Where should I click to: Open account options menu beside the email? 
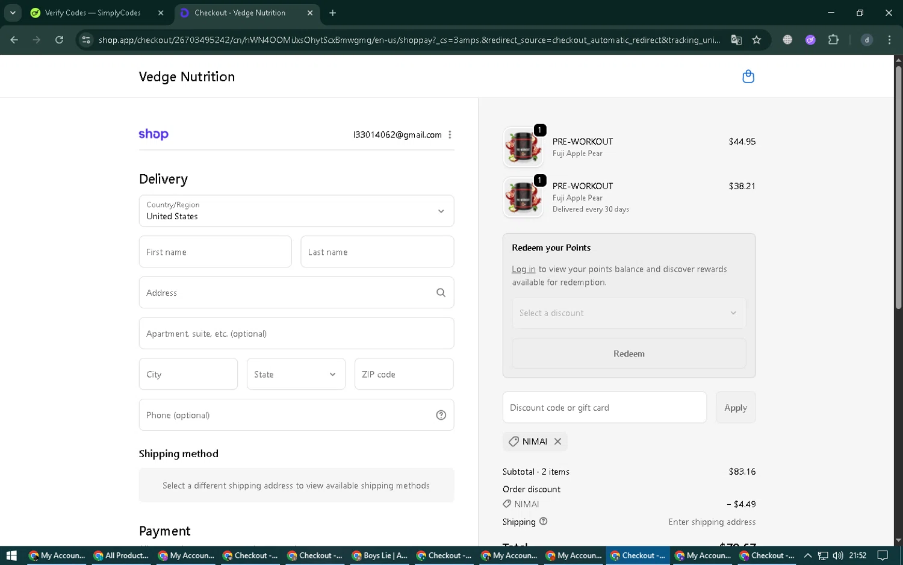pyautogui.click(x=450, y=135)
